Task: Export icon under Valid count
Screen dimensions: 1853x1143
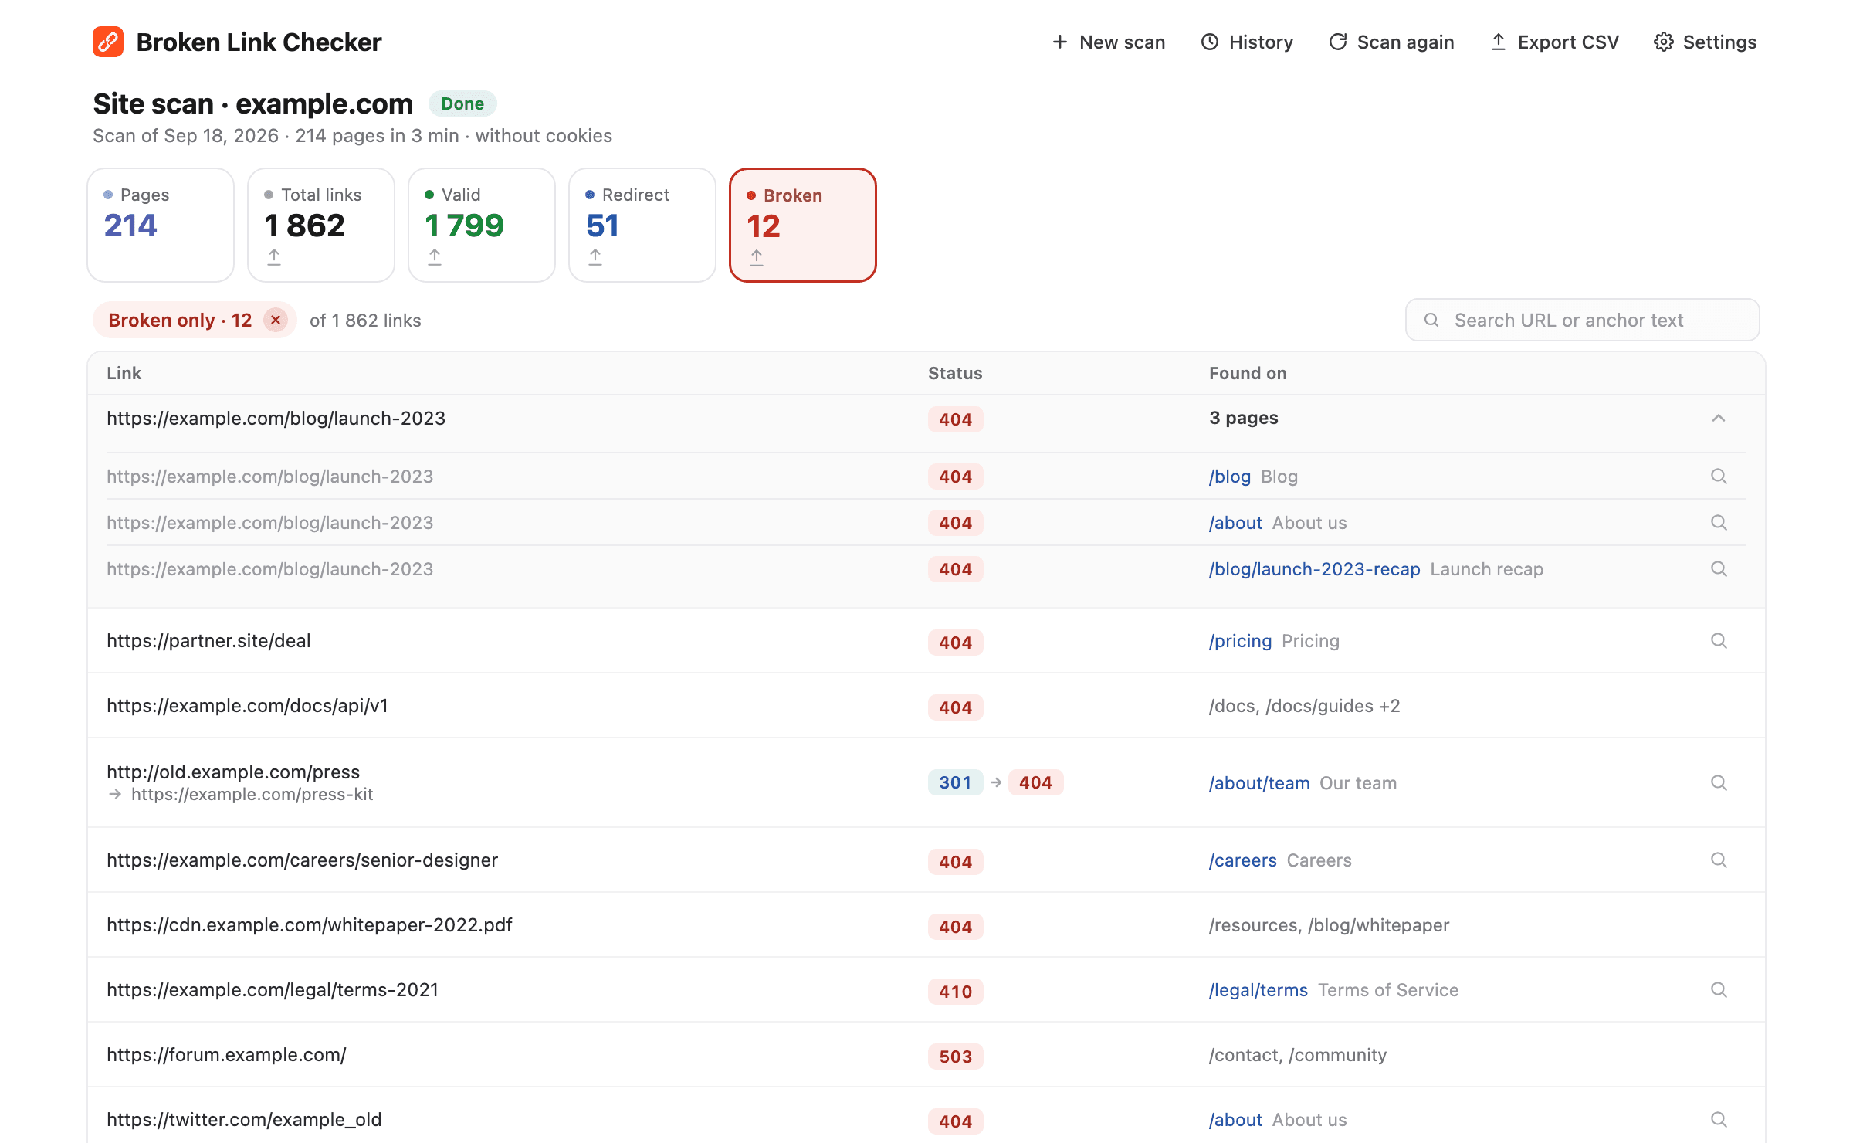Action: coord(435,256)
